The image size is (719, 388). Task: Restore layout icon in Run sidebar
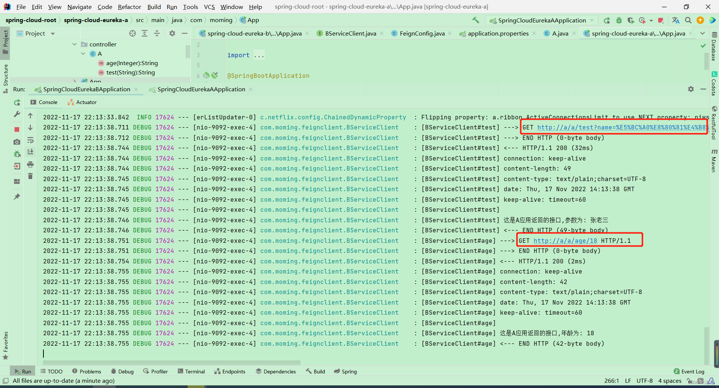click(17, 181)
